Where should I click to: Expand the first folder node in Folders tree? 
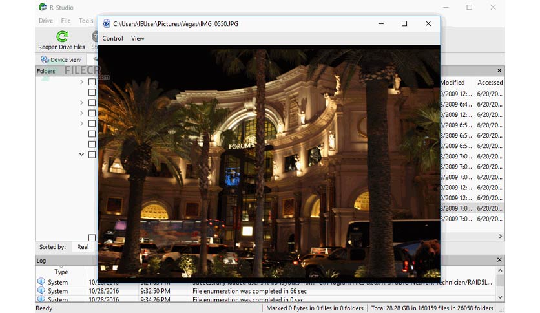click(x=81, y=81)
